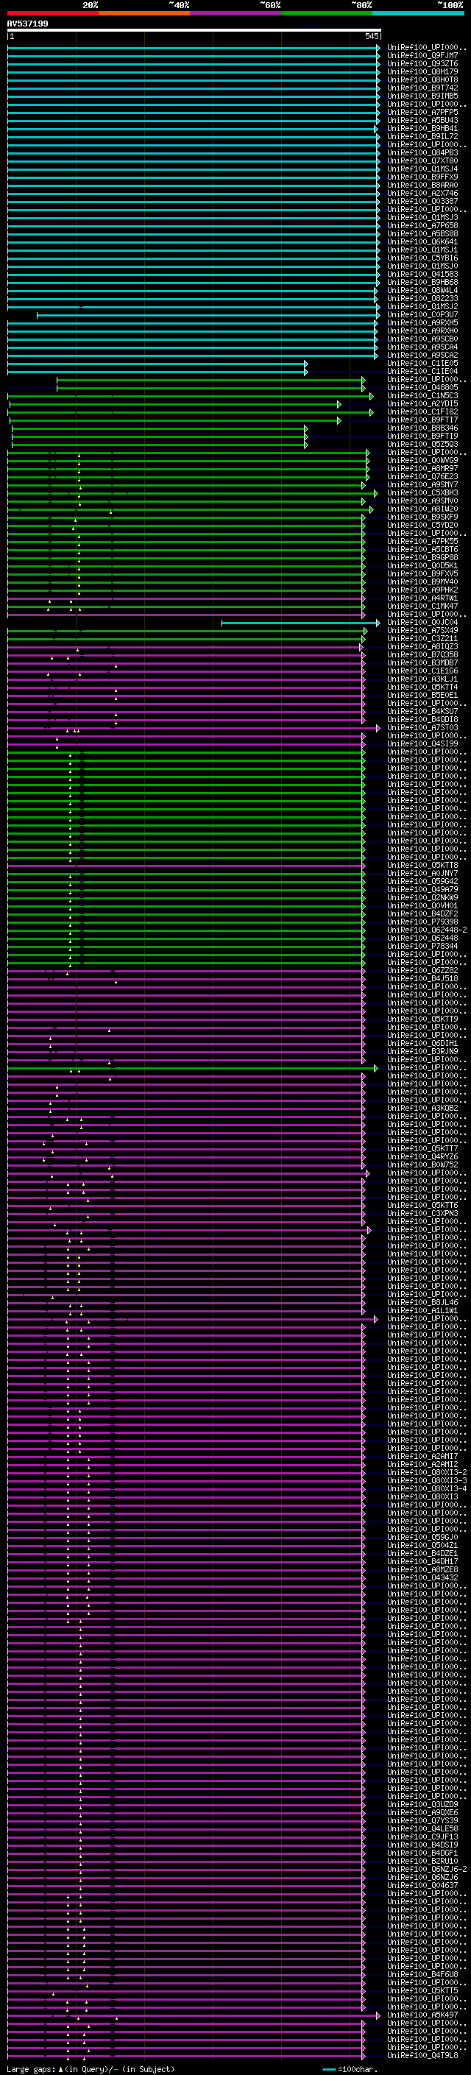Click the UniRef100_Q41583 label
This screenshot has width=471, height=2075.
click(x=422, y=274)
